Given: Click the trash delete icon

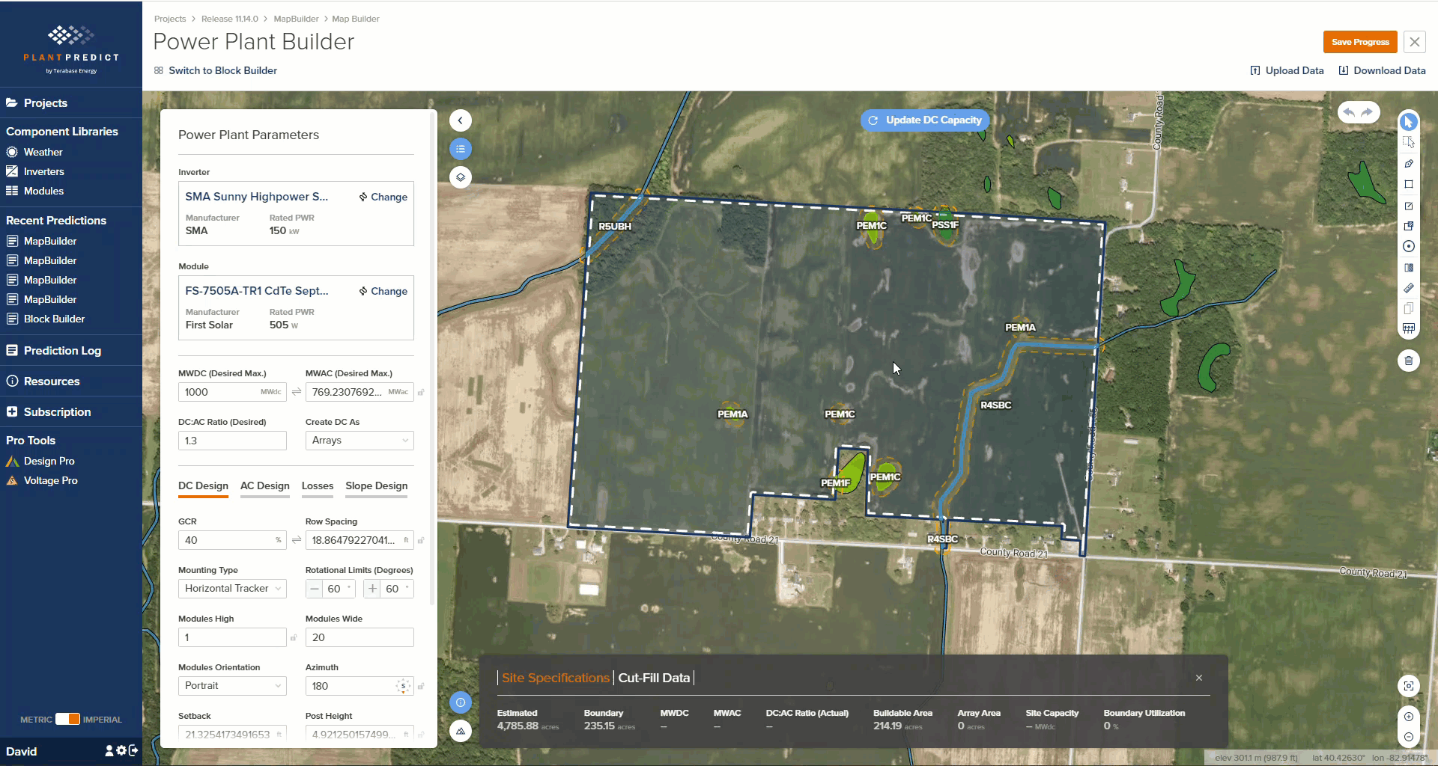Looking at the screenshot, I should coord(1409,361).
